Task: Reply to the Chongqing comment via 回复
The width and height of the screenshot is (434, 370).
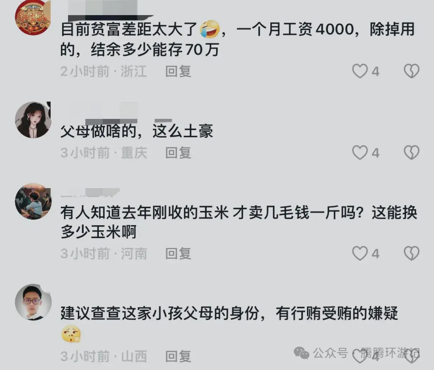Action: pos(178,153)
